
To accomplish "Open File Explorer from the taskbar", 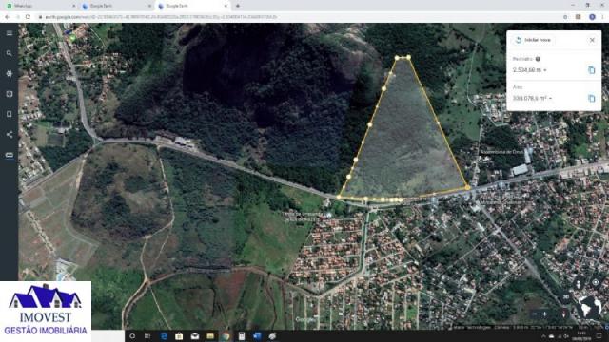I will tap(210, 336).
